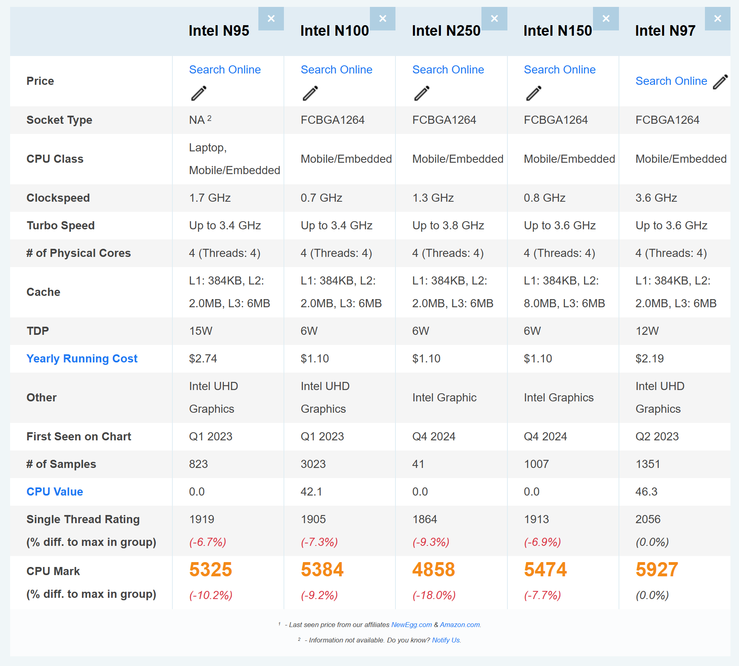Visit the NewEgg.com affiliate link
The height and width of the screenshot is (666, 739).
tap(411, 625)
